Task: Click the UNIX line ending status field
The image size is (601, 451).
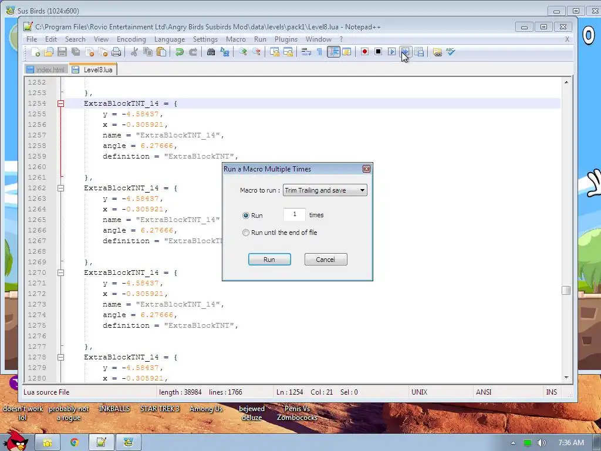Action: (440, 392)
